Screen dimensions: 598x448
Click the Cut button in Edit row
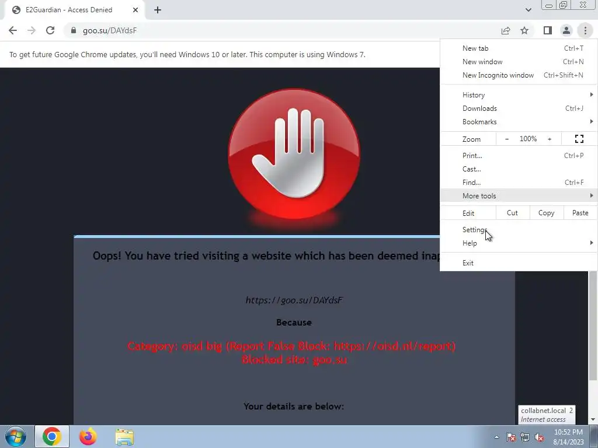pos(512,213)
